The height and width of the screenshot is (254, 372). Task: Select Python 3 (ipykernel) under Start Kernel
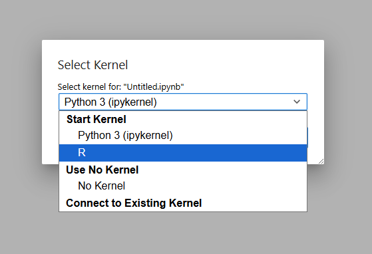click(x=183, y=136)
